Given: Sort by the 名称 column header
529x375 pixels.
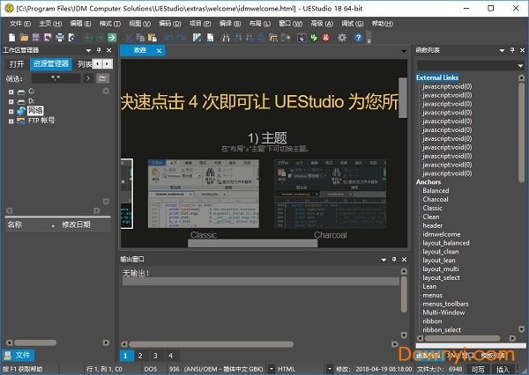Looking at the screenshot, I should point(31,224).
